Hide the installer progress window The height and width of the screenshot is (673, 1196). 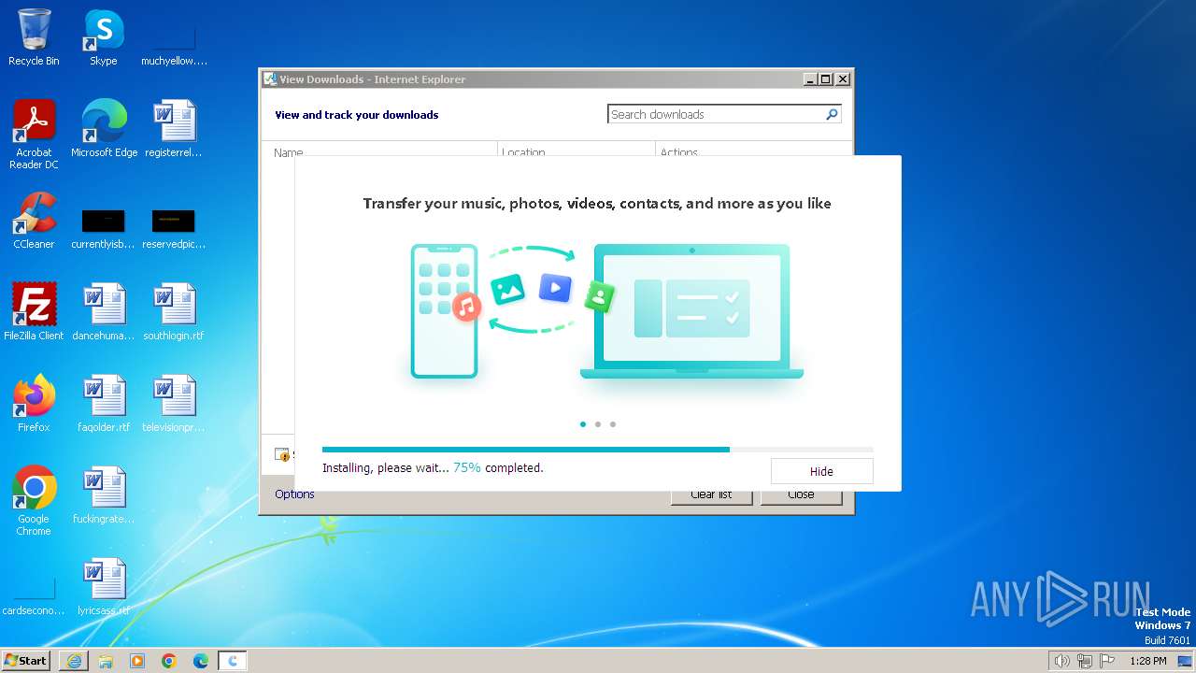tap(821, 471)
